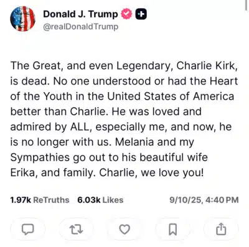Image resolution: width=249 pixels, height=247 pixels.
Task: Click the @realDonaldTrump handle
Action: tap(81, 27)
